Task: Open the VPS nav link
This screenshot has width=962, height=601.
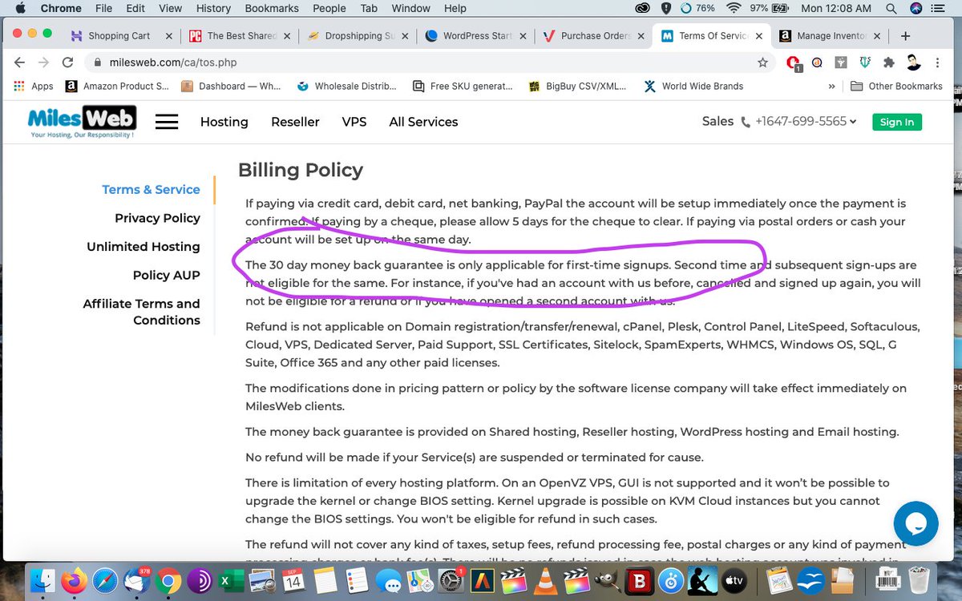Action: click(354, 122)
